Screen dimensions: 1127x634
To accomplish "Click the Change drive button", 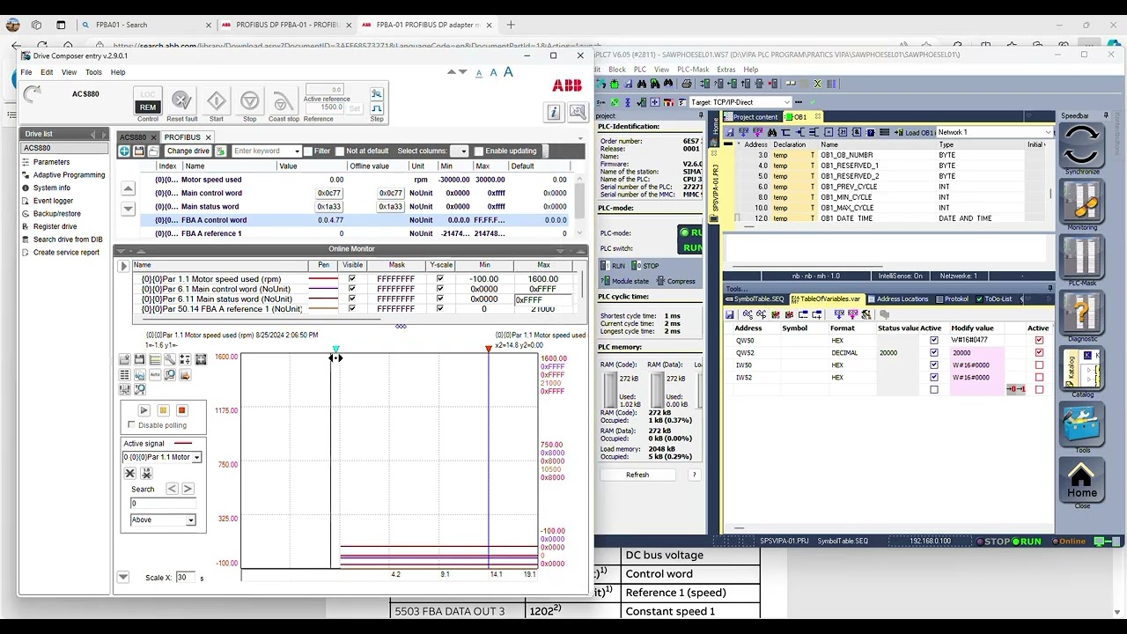I will pos(188,151).
